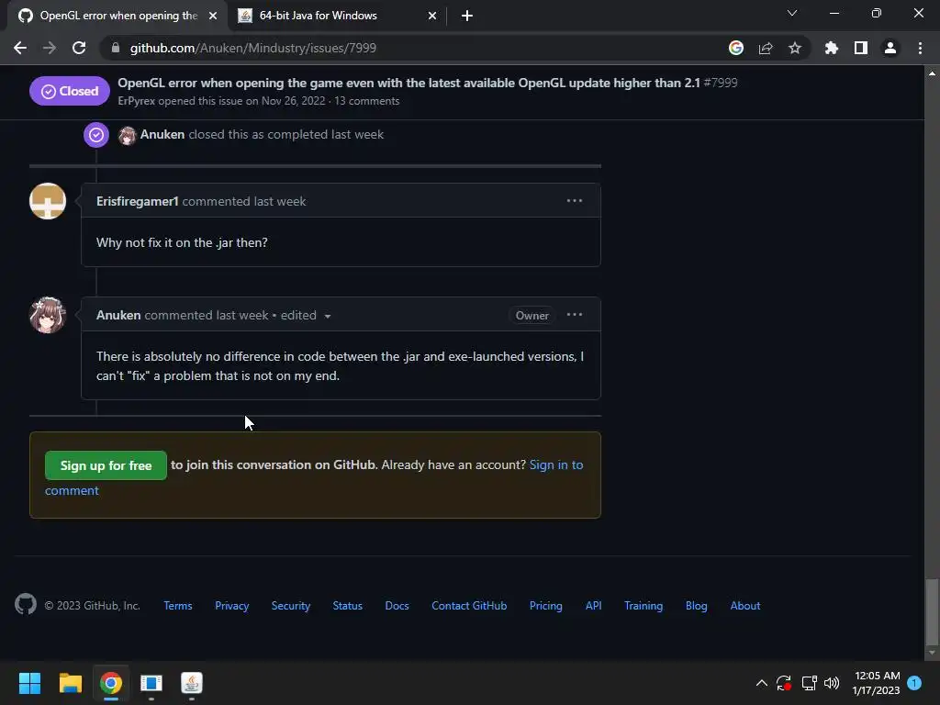Open Google account icon in address bar
Screen dimensions: 940x705
point(735,48)
